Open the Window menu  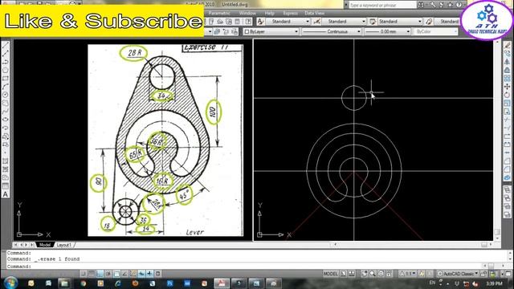[247, 13]
